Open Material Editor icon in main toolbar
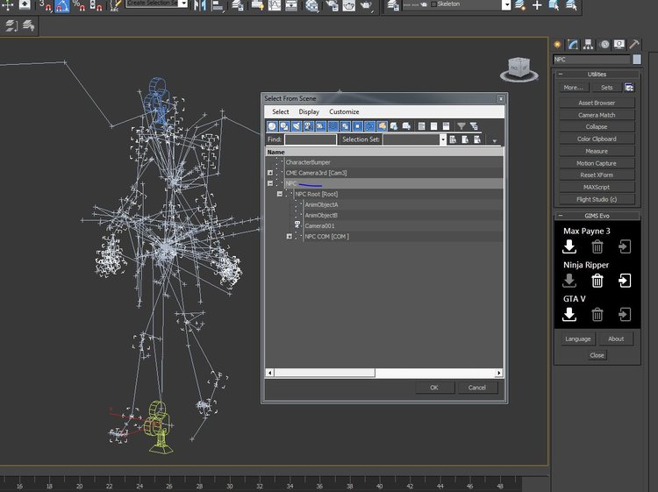 pyautogui.click(x=311, y=5)
